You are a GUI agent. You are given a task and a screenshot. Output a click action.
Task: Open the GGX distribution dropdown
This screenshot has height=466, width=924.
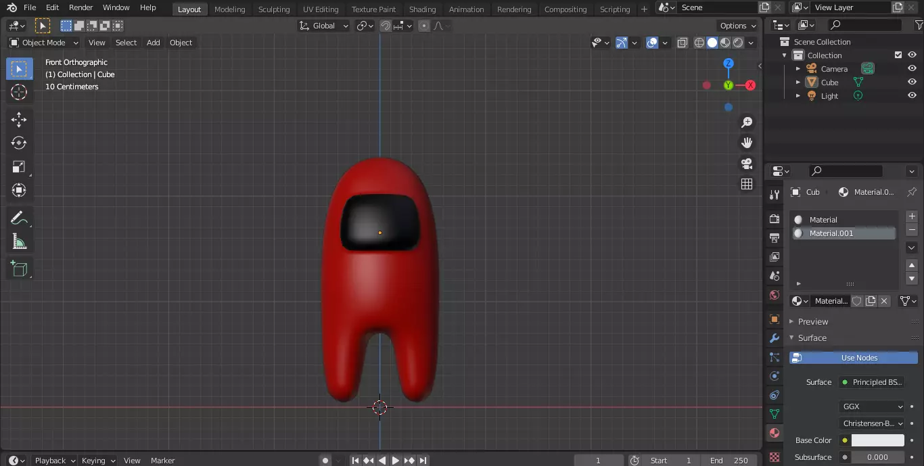click(x=872, y=406)
